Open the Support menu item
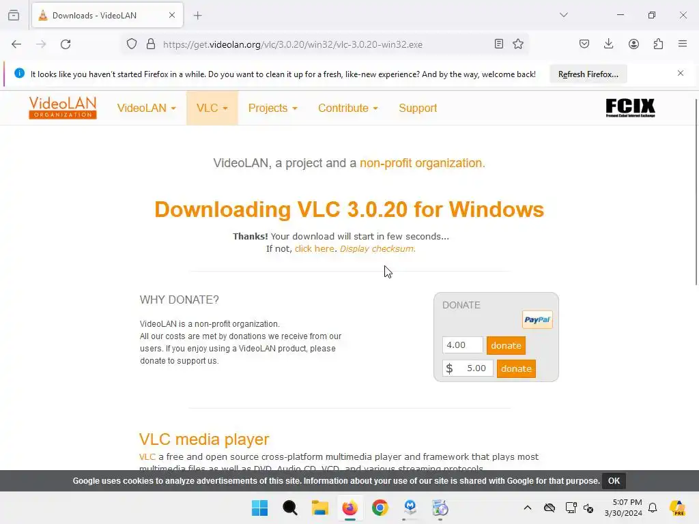Viewport: 699px width, 524px height. click(418, 108)
